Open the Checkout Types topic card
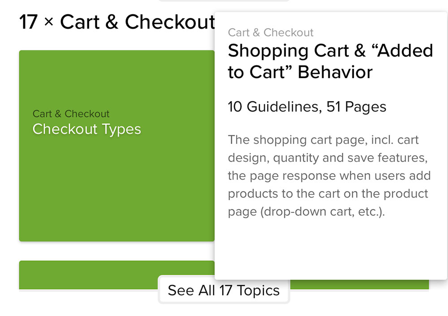 (116, 179)
